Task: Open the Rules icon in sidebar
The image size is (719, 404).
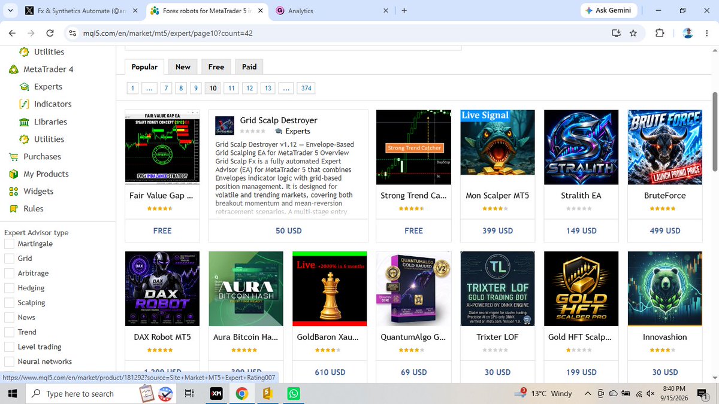Action: (13, 209)
